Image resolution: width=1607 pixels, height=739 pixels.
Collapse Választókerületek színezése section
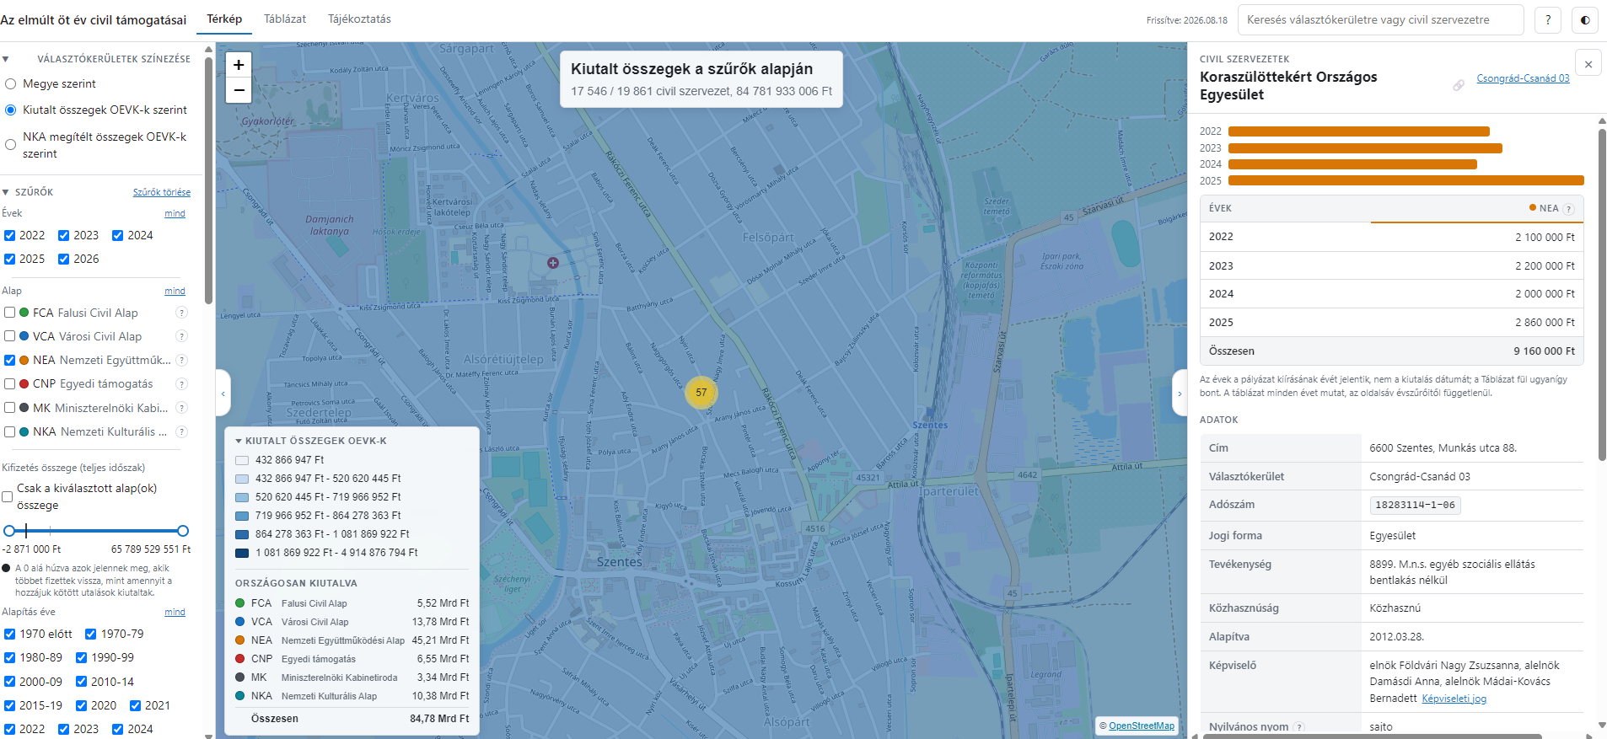5,59
